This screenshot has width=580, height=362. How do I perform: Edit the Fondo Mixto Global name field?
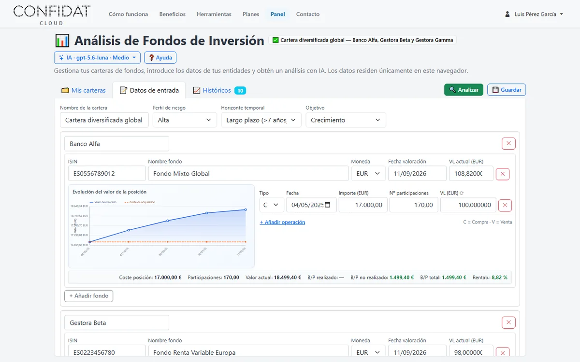(x=248, y=173)
